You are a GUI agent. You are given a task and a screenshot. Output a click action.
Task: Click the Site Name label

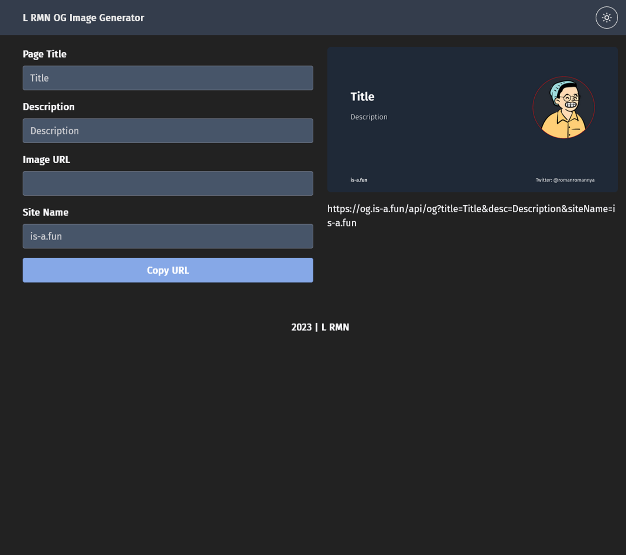[46, 212]
